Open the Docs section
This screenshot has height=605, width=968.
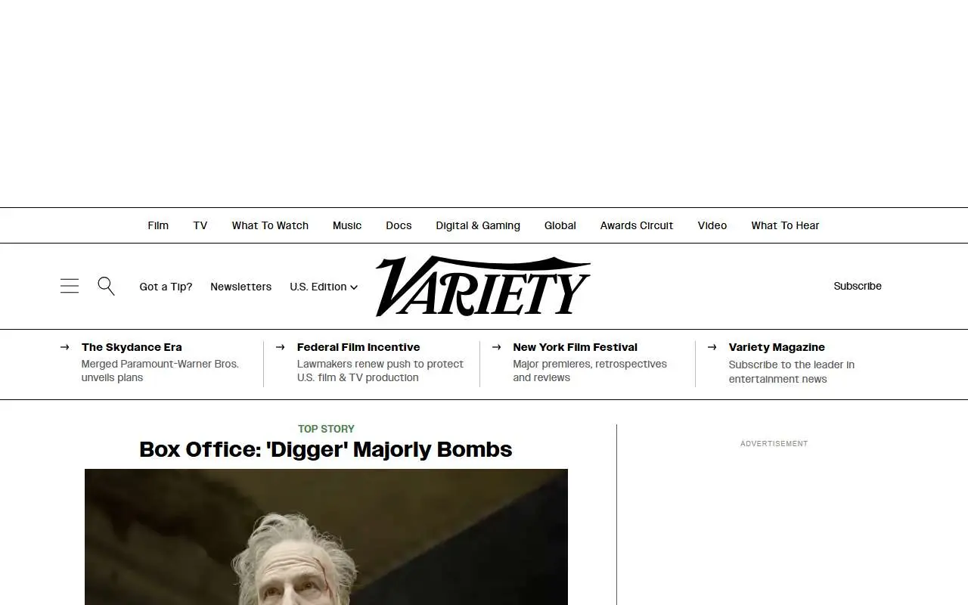point(399,225)
